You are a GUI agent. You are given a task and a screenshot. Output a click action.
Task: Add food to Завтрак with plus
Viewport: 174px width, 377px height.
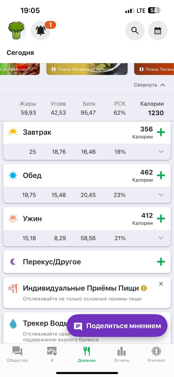(x=161, y=132)
